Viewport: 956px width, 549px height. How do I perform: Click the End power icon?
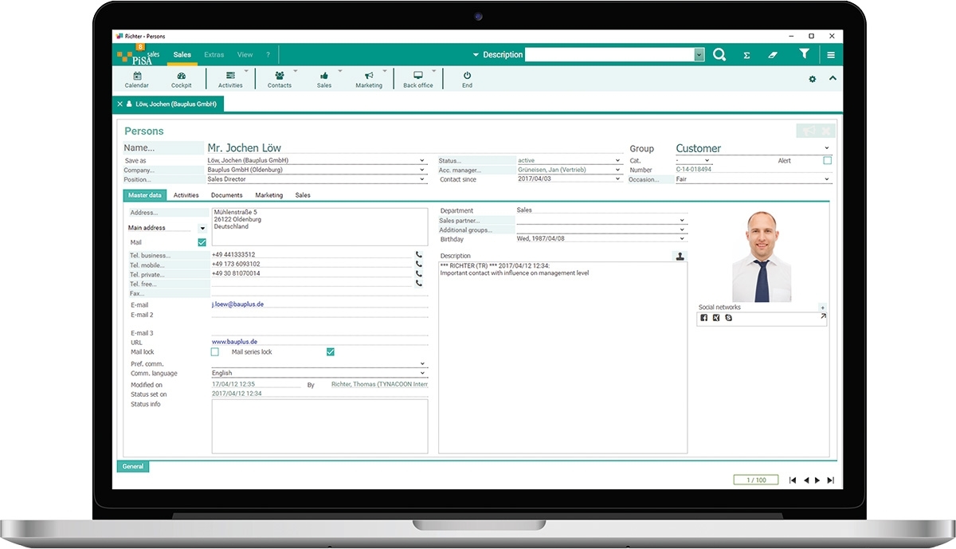click(467, 79)
